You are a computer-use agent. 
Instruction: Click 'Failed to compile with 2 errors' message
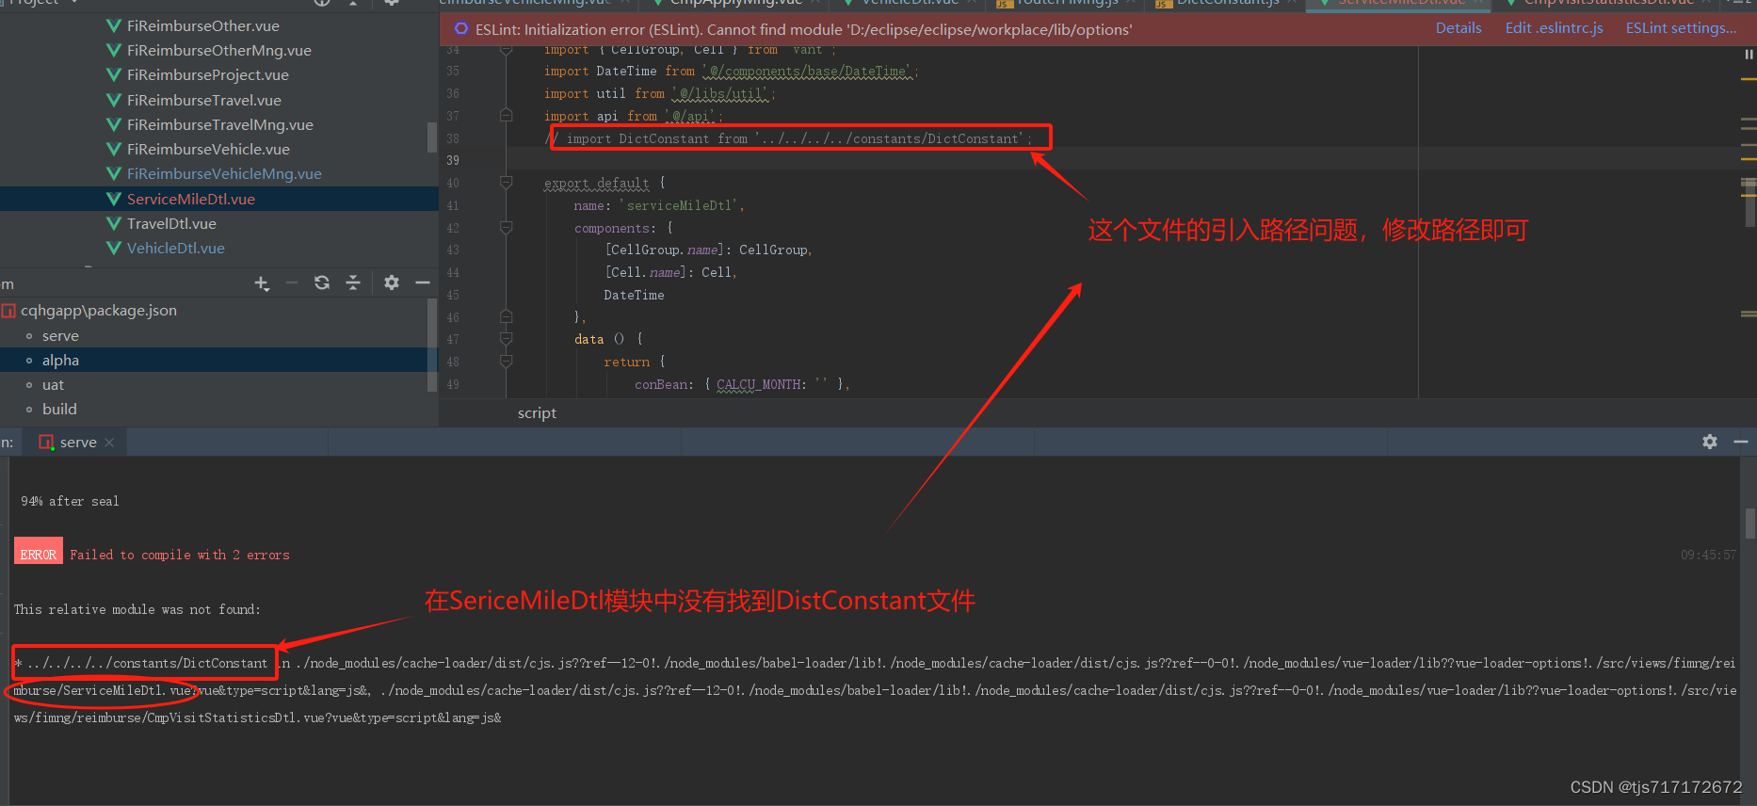pyautogui.click(x=180, y=555)
